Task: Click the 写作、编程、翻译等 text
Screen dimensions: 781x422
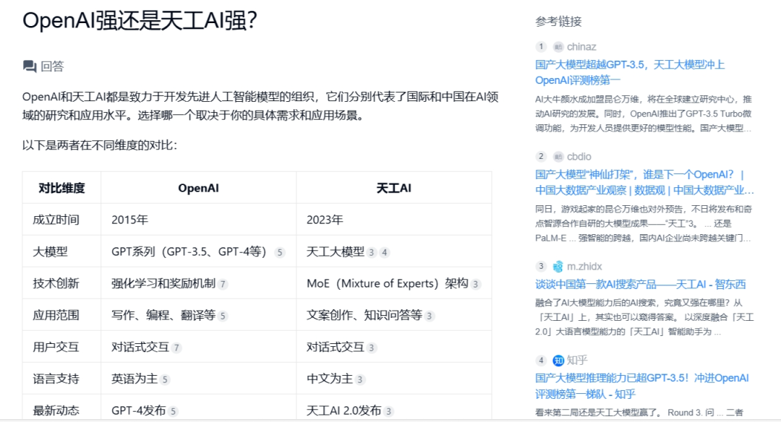Action: pos(163,316)
